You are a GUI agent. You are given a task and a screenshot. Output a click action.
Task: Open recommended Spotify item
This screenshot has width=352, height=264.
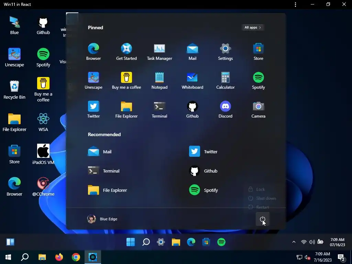click(203, 190)
